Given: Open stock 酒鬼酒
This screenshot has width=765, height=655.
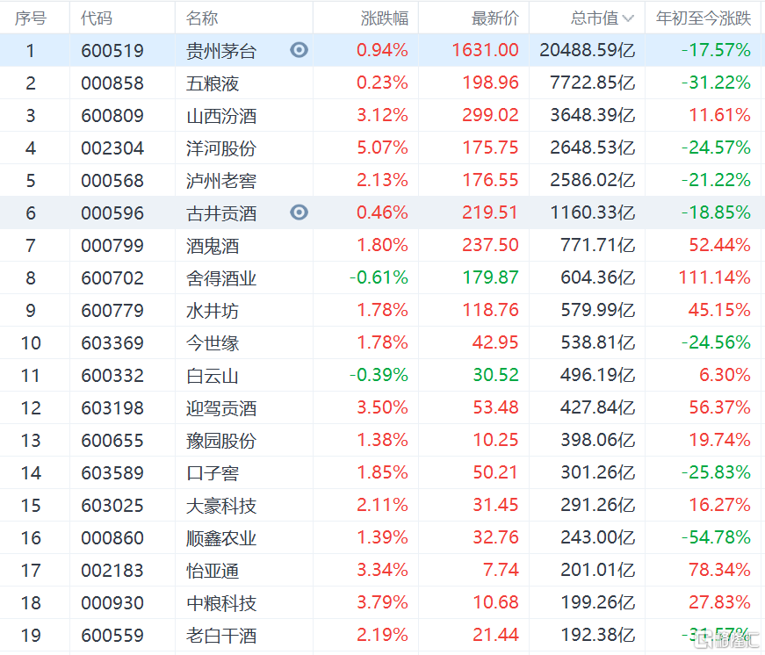Looking at the screenshot, I should [213, 245].
